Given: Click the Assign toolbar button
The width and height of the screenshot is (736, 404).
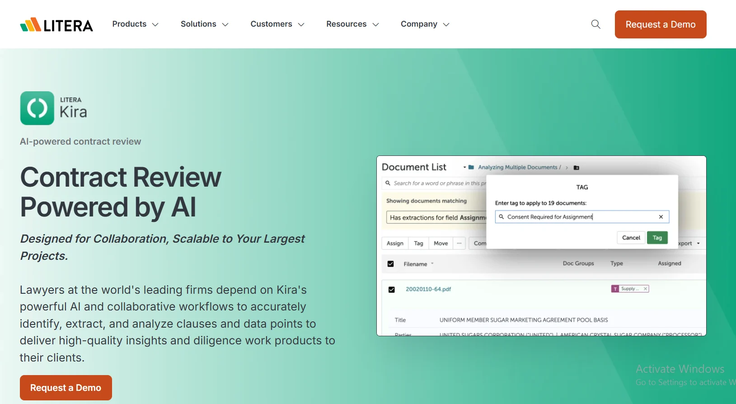Looking at the screenshot, I should (x=395, y=243).
